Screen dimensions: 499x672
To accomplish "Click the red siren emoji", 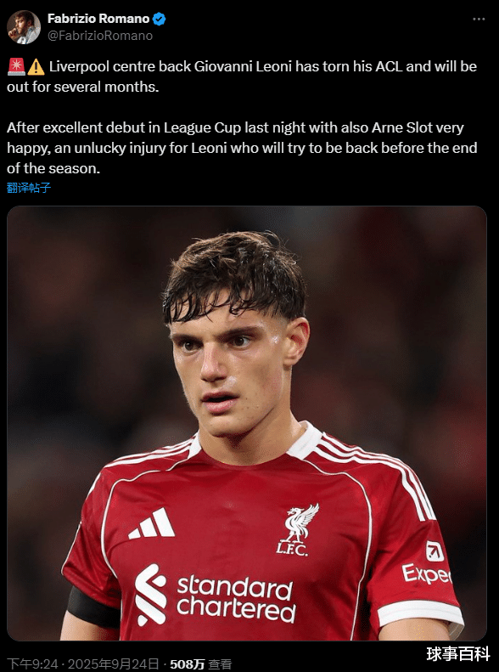I will click(x=16, y=67).
